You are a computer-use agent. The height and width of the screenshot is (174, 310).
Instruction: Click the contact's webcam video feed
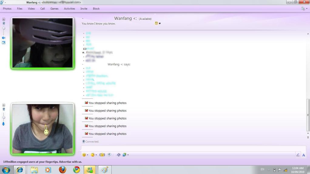coord(42,43)
